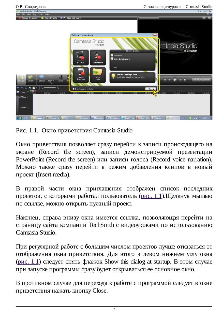Image resolution: width=223 pixels, height=316 pixels.
Task: Click the playhead marker at the timeline start
Action: pos(32,91)
